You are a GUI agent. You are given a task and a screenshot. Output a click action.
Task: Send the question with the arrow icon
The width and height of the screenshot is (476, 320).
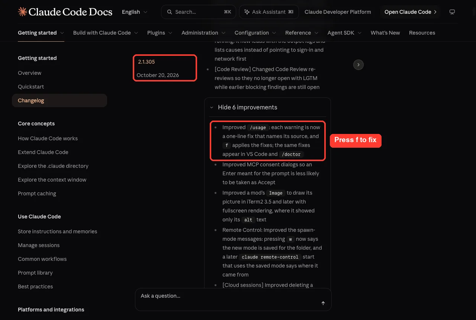[x=323, y=303]
